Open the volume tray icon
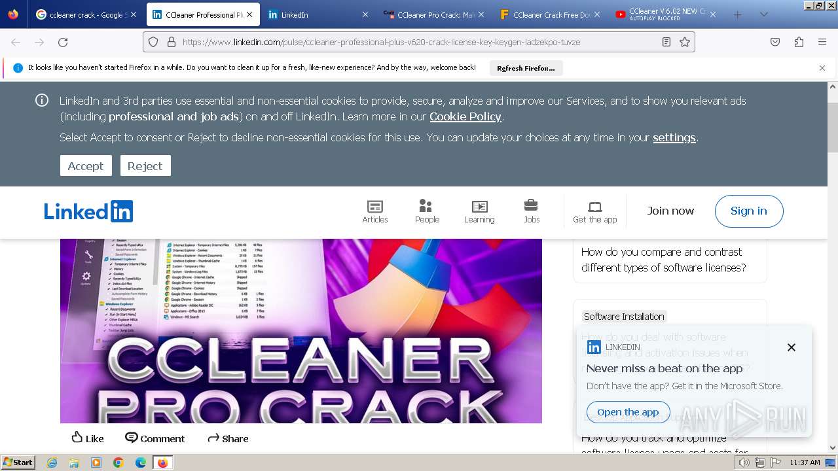The width and height of the screenshot is (838, 471). point(744,462)
